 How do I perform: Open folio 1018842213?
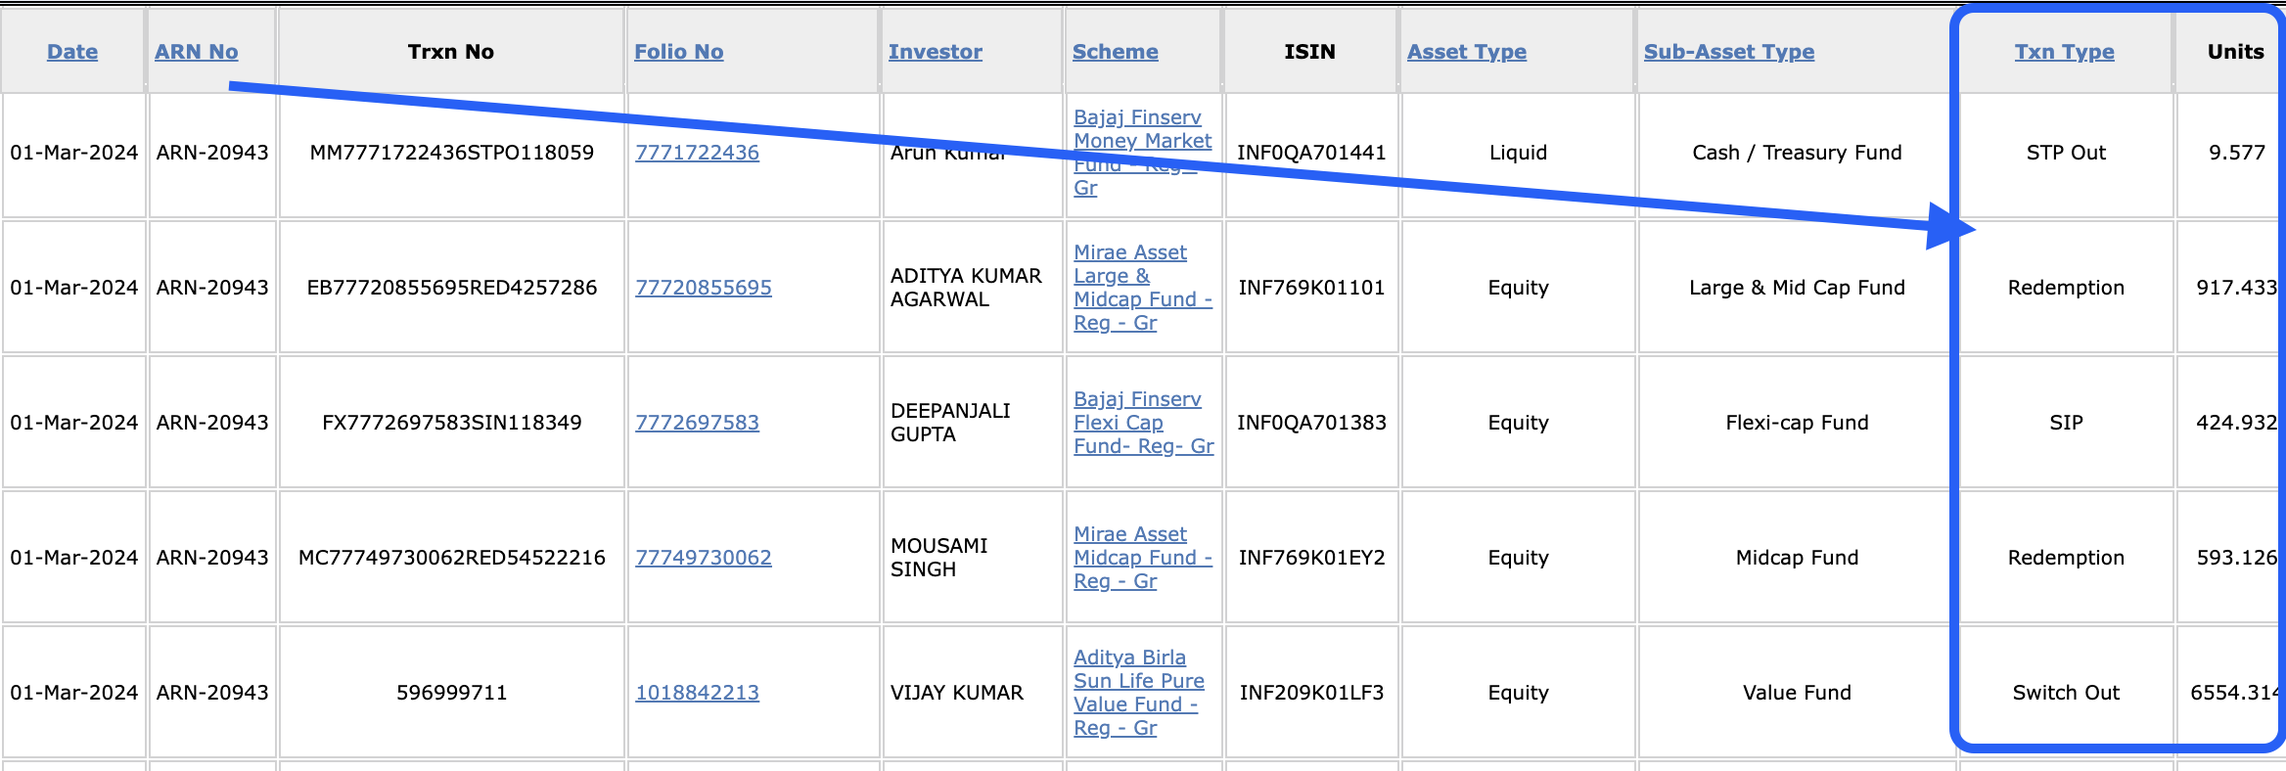tap(697, 693)
